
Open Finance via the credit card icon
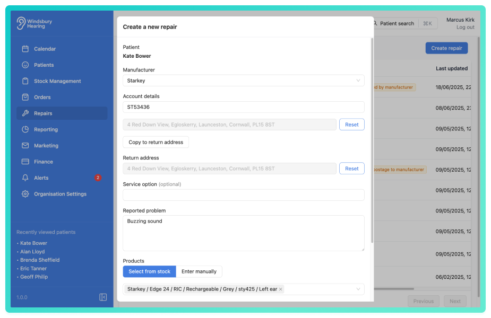click(x=25, y=162)
